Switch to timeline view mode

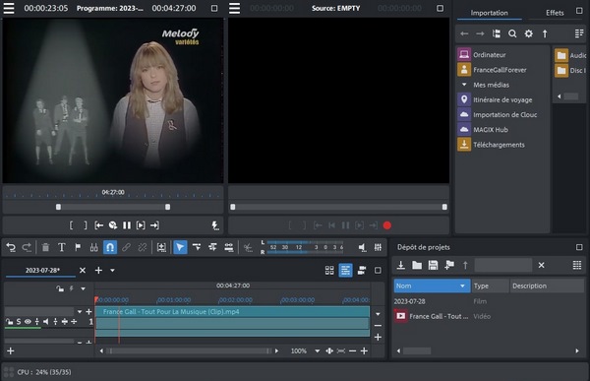345,270
